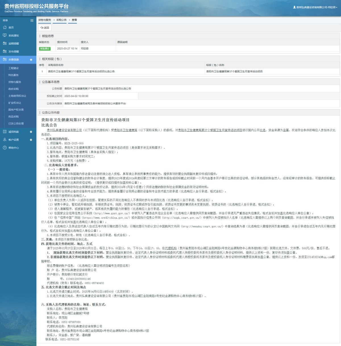Click the 发布提醒 folder icon
341x346 pixels.
point(5,51)
